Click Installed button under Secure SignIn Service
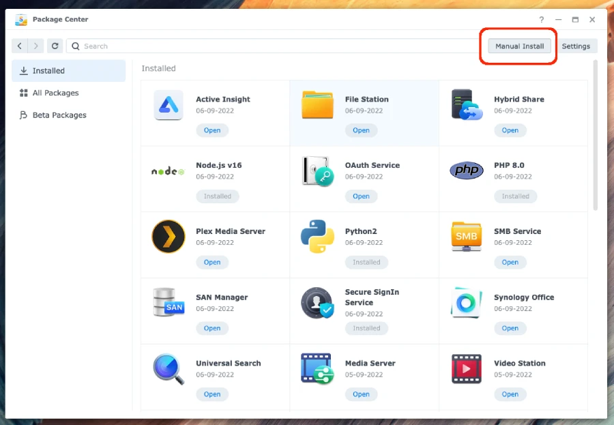The width and height of the screenshot is (614, 425). (x=366, y=328)
